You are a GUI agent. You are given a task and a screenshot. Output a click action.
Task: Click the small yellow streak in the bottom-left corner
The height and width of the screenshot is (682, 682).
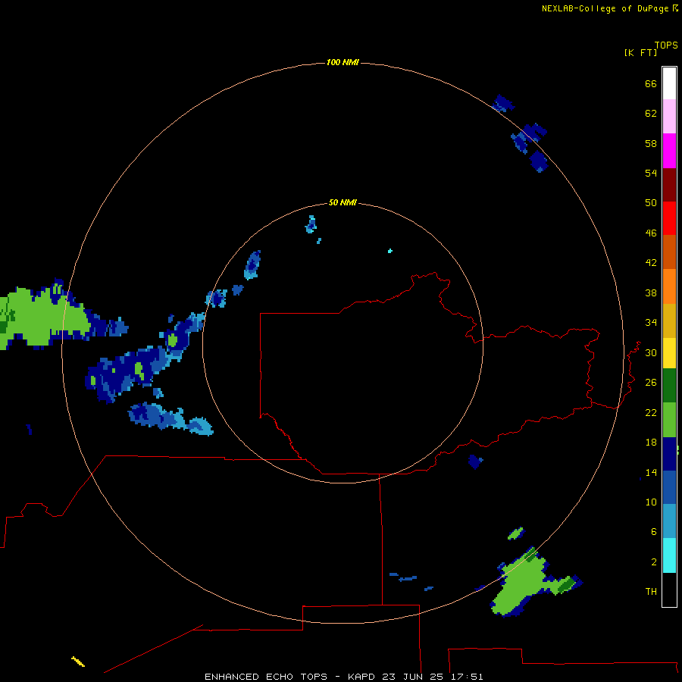coord(78,661)
